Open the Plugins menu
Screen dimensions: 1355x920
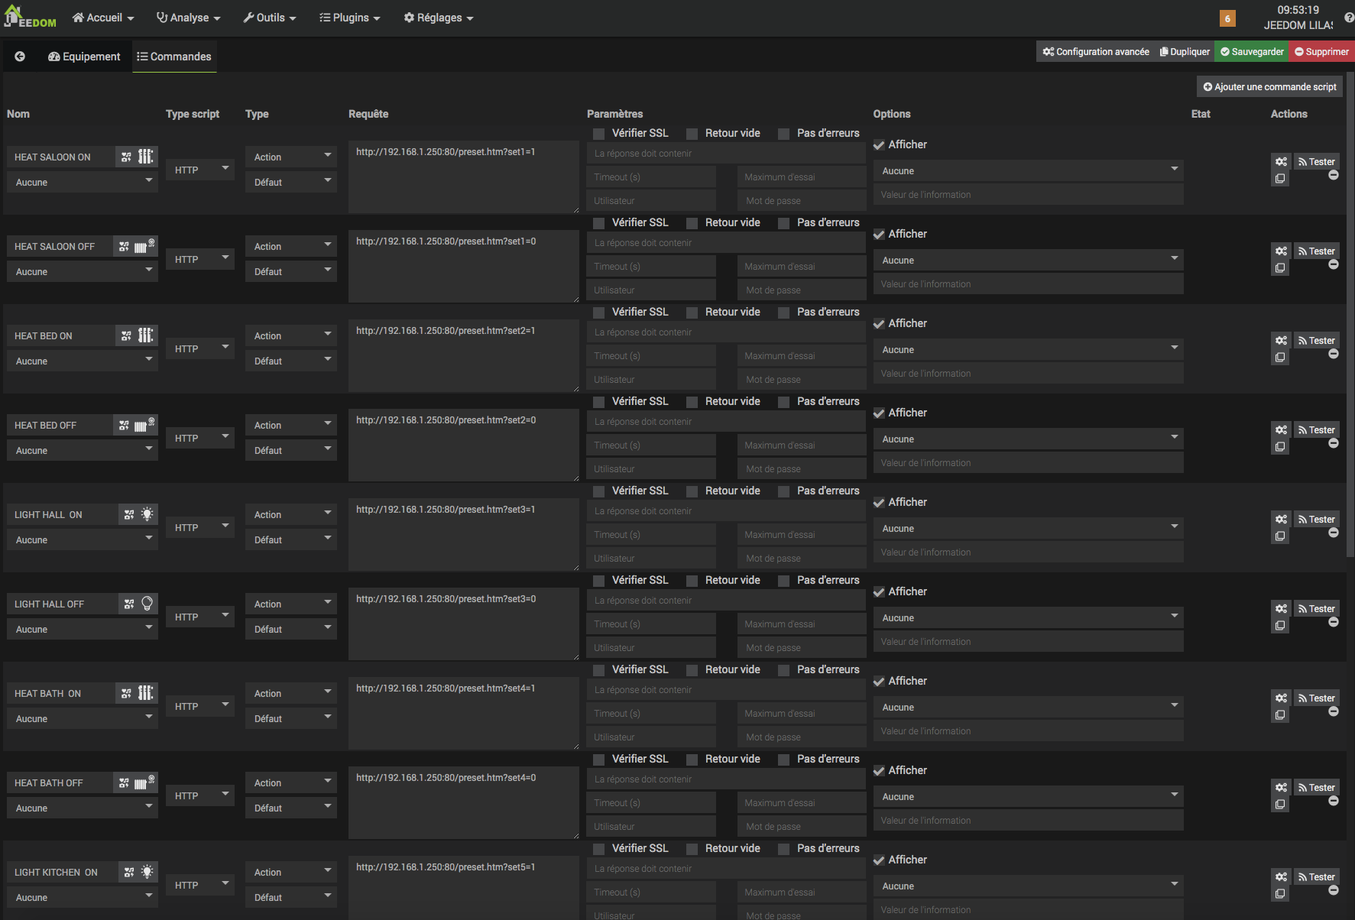click(x=349, y=18)
